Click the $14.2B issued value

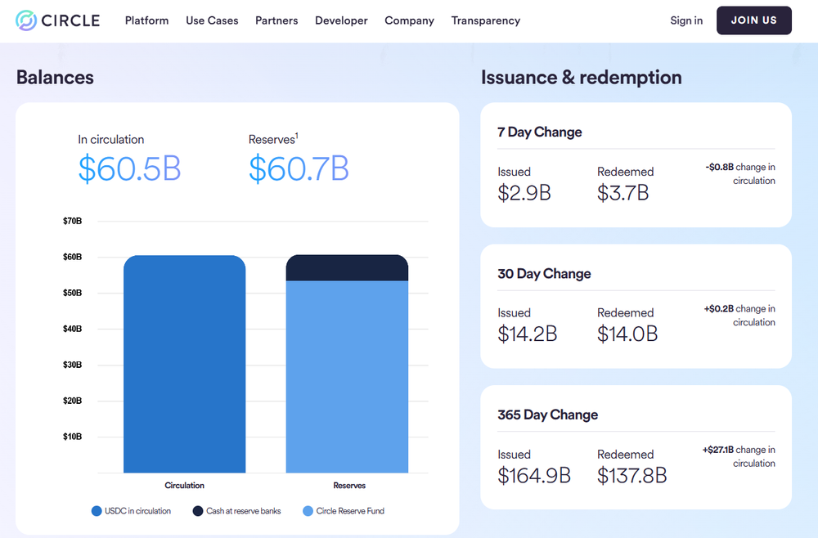528,334
